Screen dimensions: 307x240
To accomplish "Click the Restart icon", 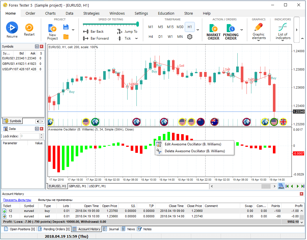I will pyautogui.click(x=29, y=28).
